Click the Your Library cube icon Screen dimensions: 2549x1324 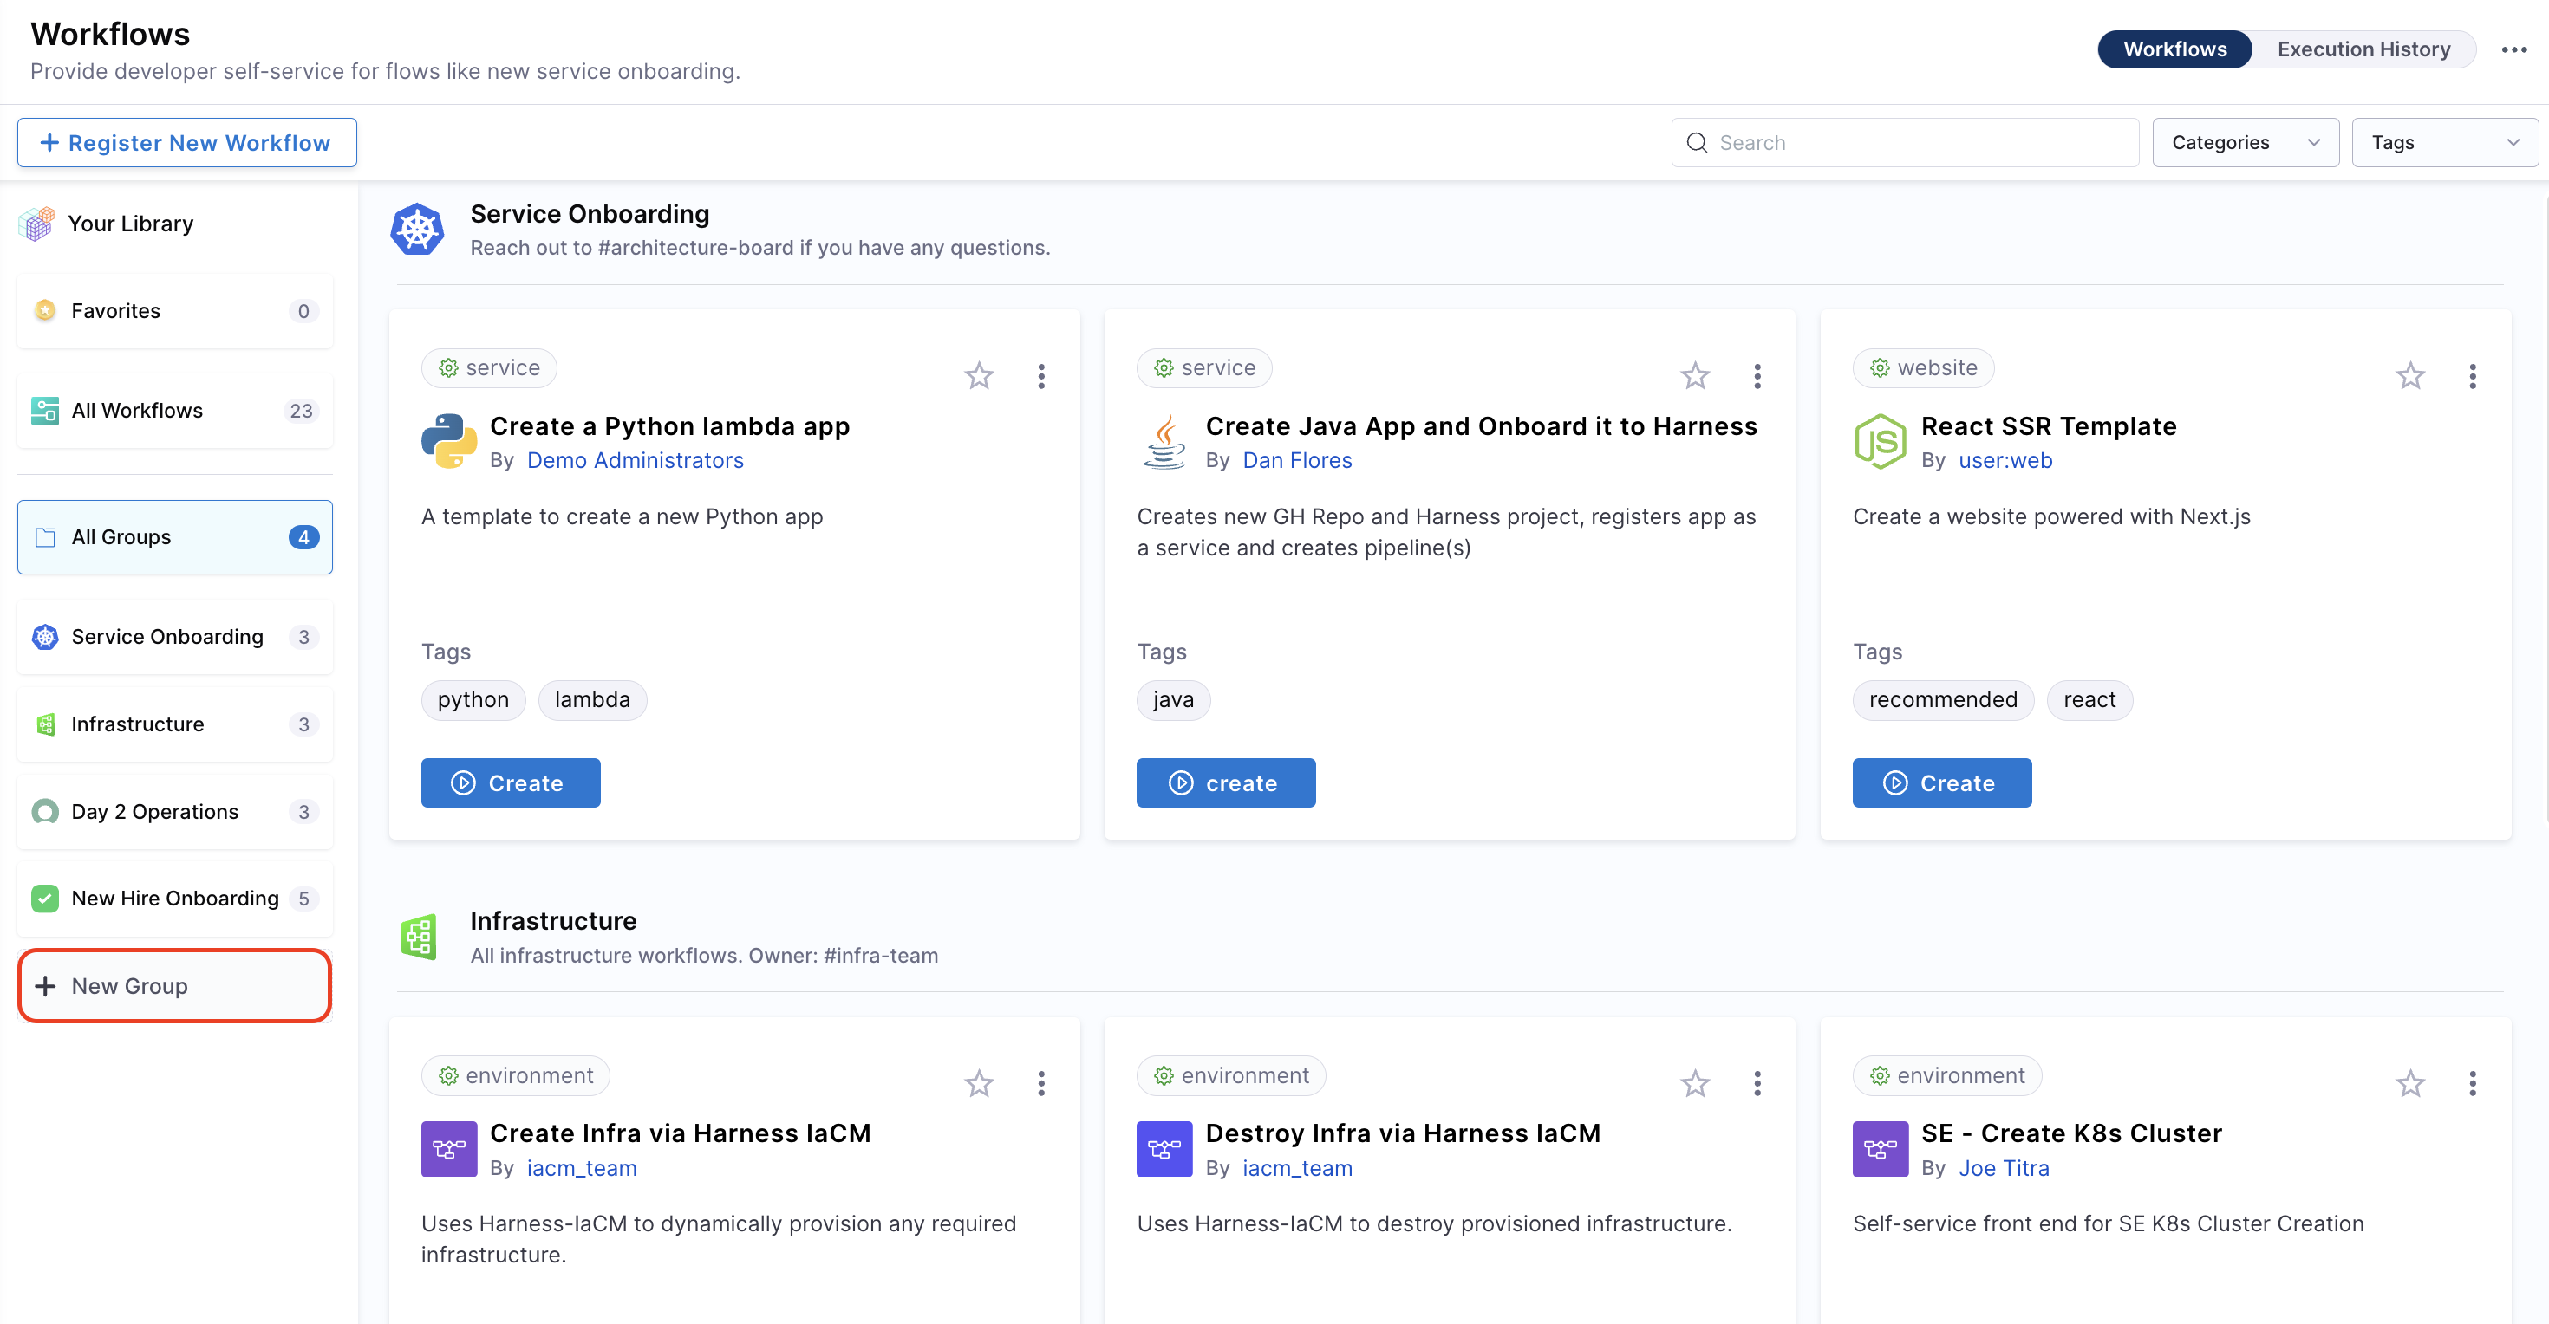pos(36,224)
